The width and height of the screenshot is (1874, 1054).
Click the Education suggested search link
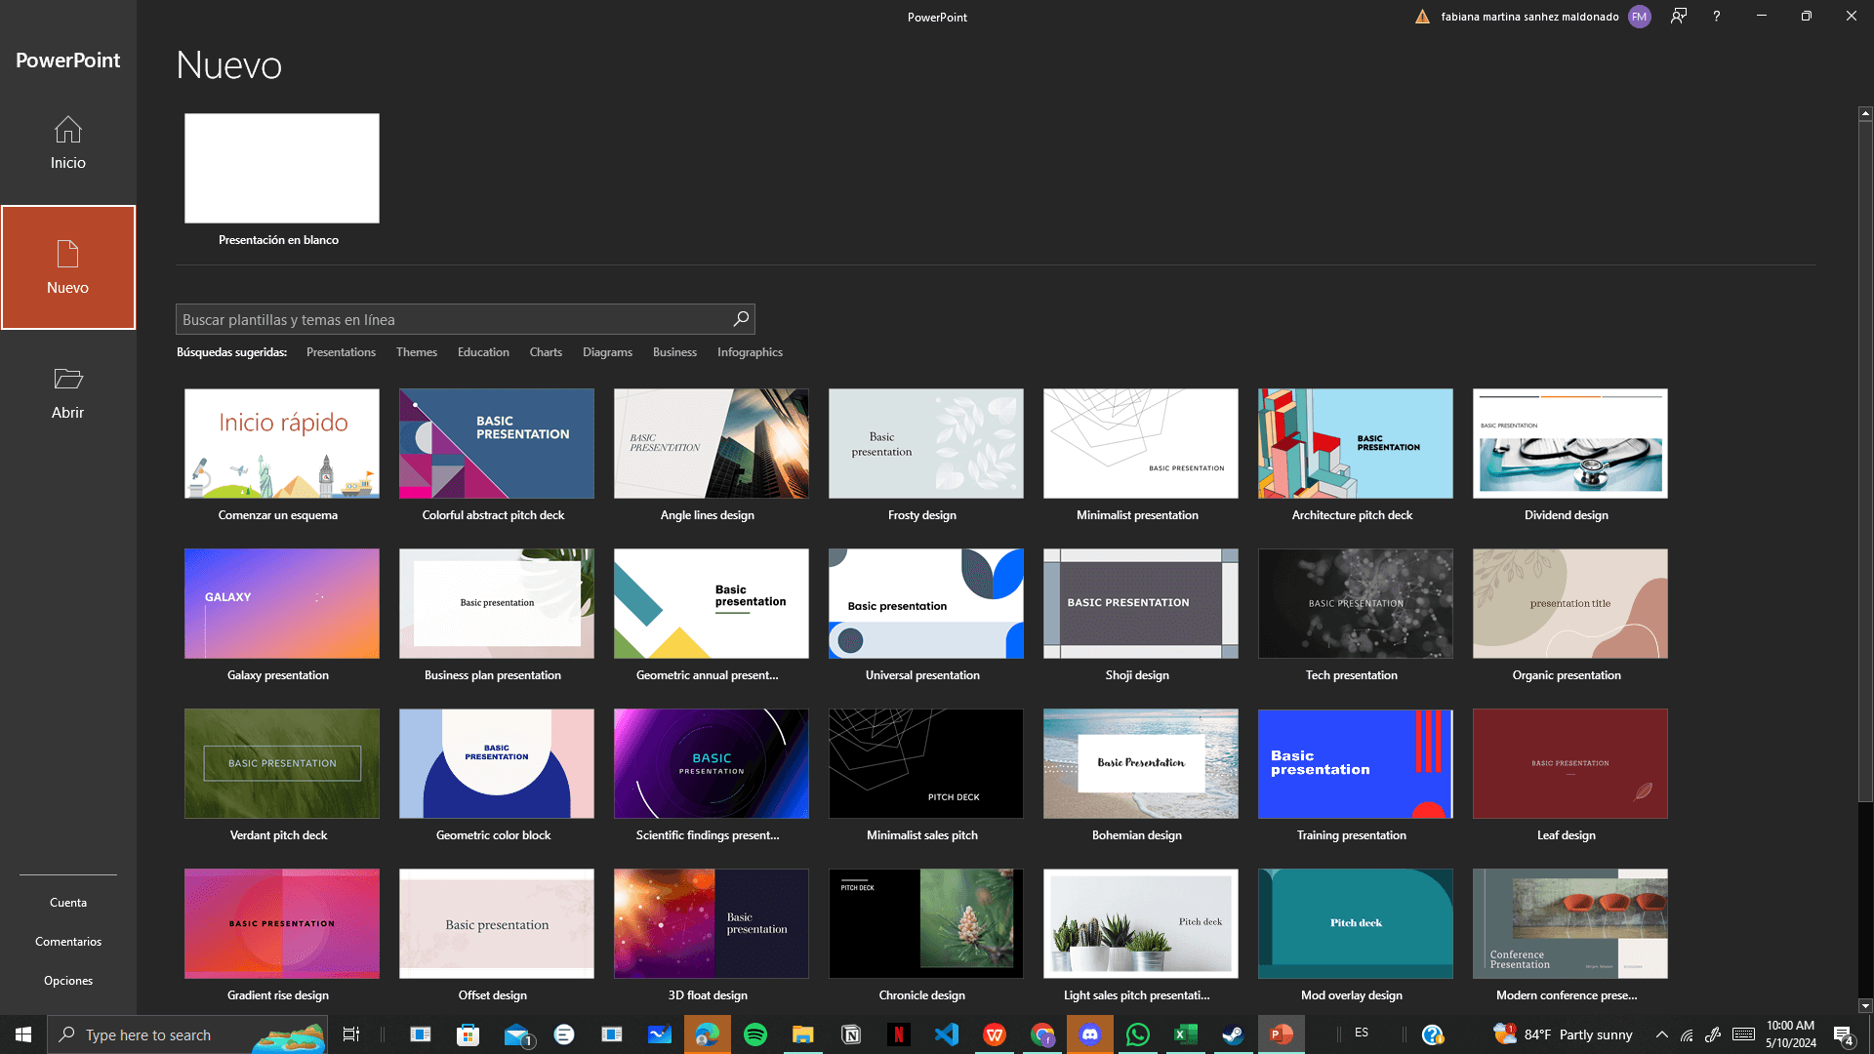(x=483, y=352)
